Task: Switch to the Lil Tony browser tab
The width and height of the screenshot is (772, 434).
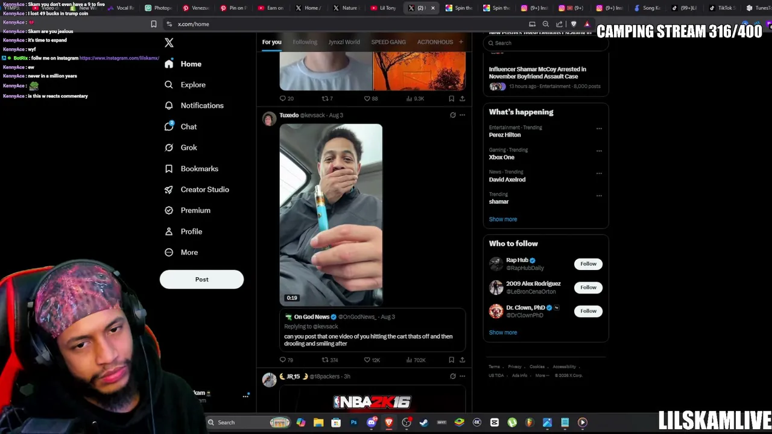Action: pos(383,8)
